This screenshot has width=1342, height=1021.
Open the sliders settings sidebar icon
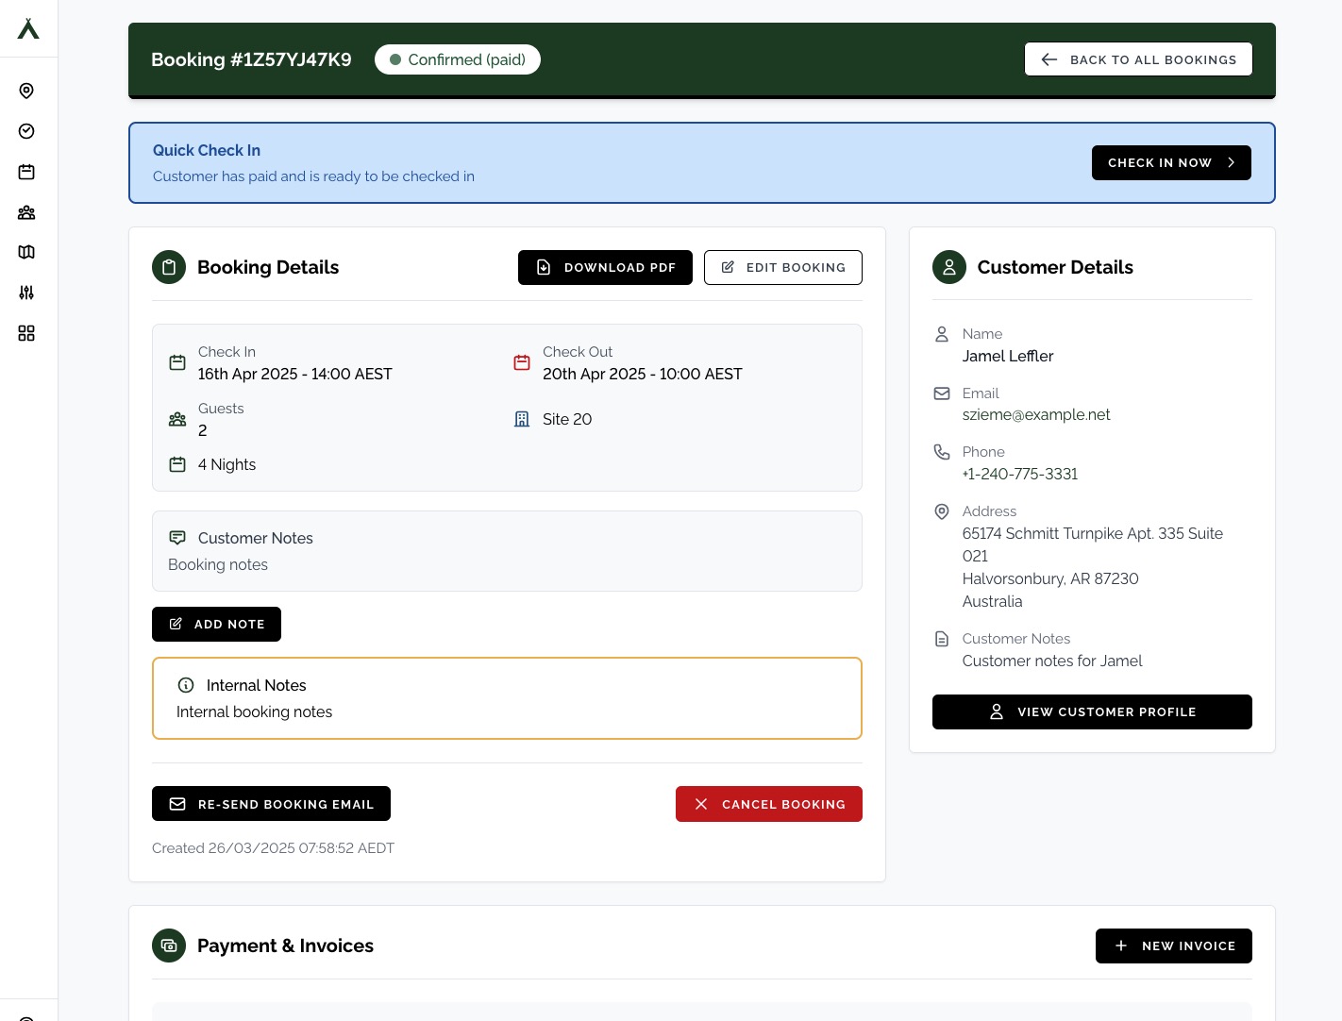click(x=26, y=293)
